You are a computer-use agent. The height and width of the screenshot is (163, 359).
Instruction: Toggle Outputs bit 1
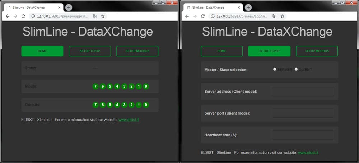click(139, 105)
